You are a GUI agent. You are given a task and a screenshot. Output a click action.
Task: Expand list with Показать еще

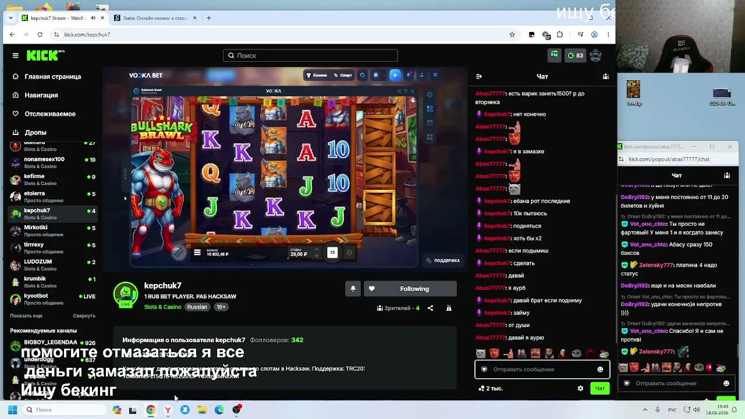[x=26, y=315]
